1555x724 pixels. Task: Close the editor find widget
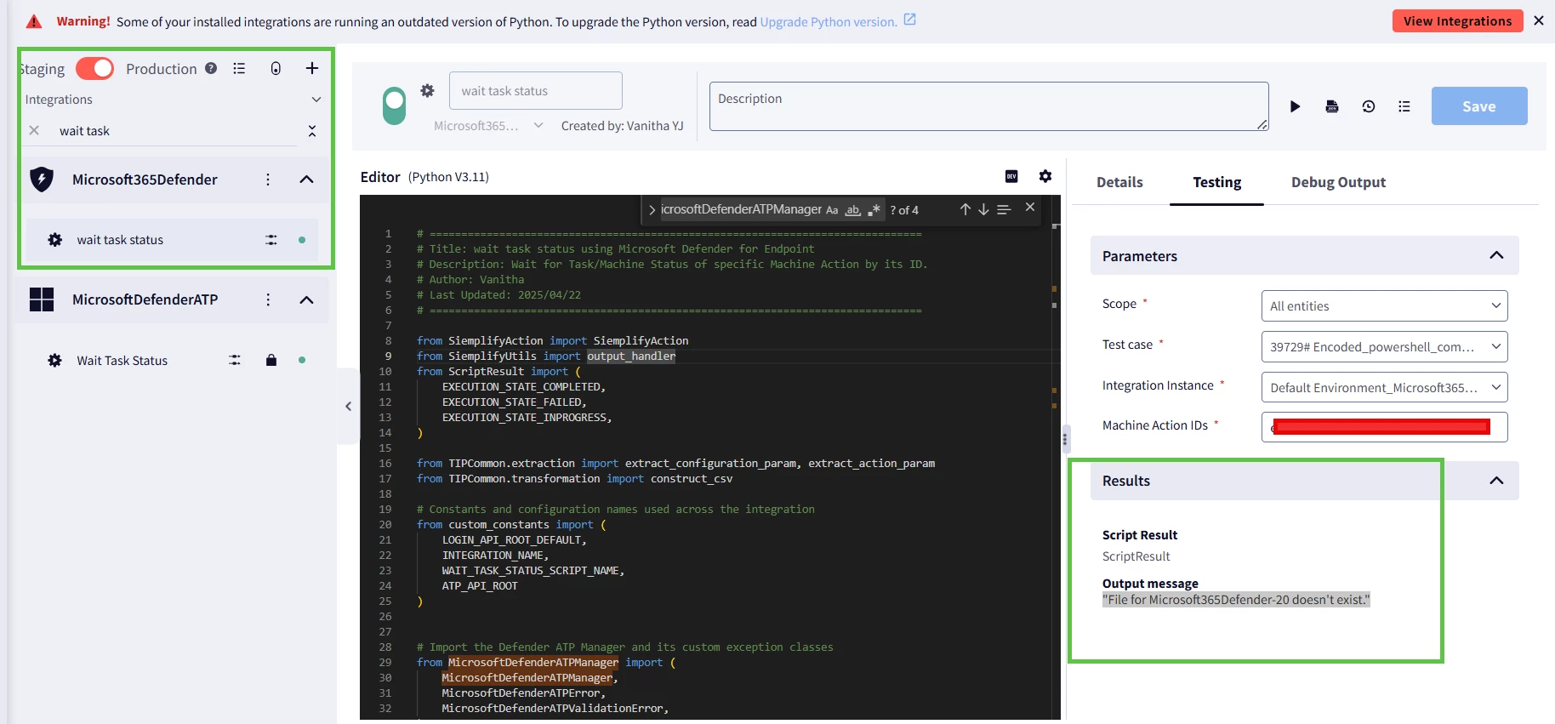1030,207
